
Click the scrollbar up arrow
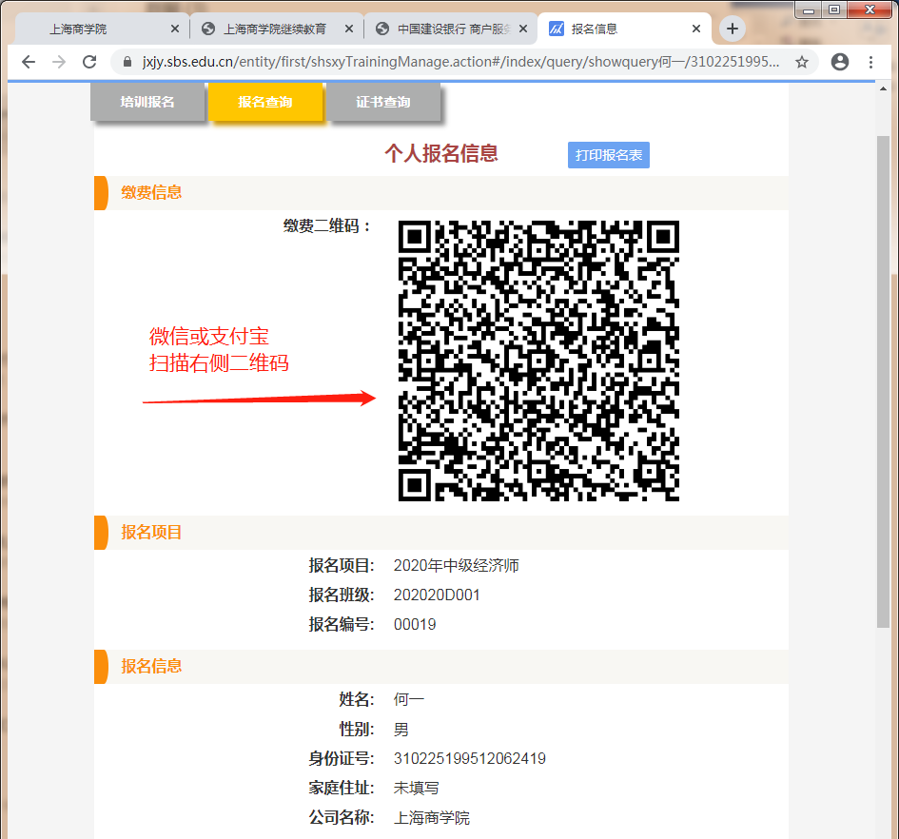tap(883, 88)
